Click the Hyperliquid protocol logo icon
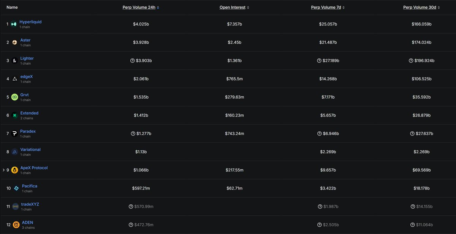The width and height of the screenshot is (456, 234). click(x=14, y=24)
